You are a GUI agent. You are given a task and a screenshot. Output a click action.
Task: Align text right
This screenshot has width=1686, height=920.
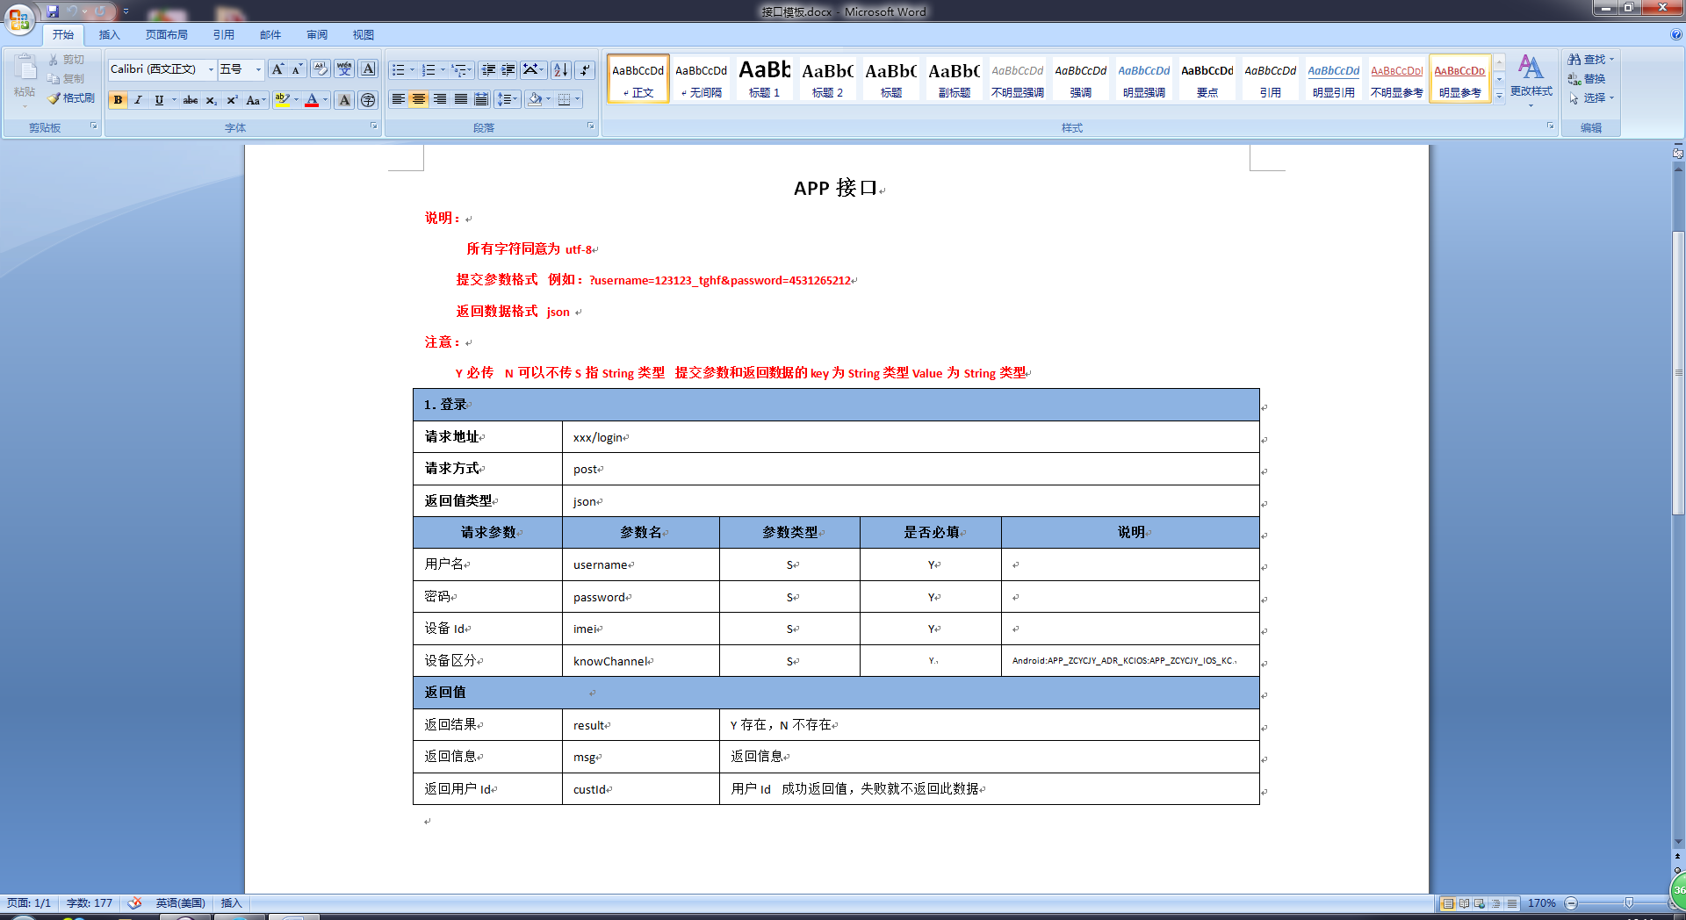click(440, 99)
